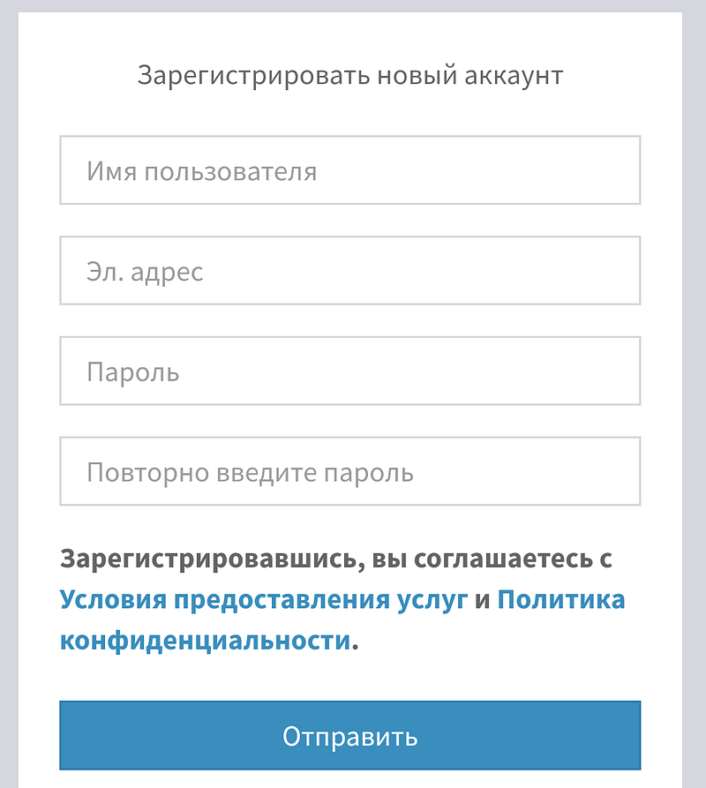This screenshot has width=706, height=788.
Task: Click into the Эл. адрес field
Action: tap(349, 270)
